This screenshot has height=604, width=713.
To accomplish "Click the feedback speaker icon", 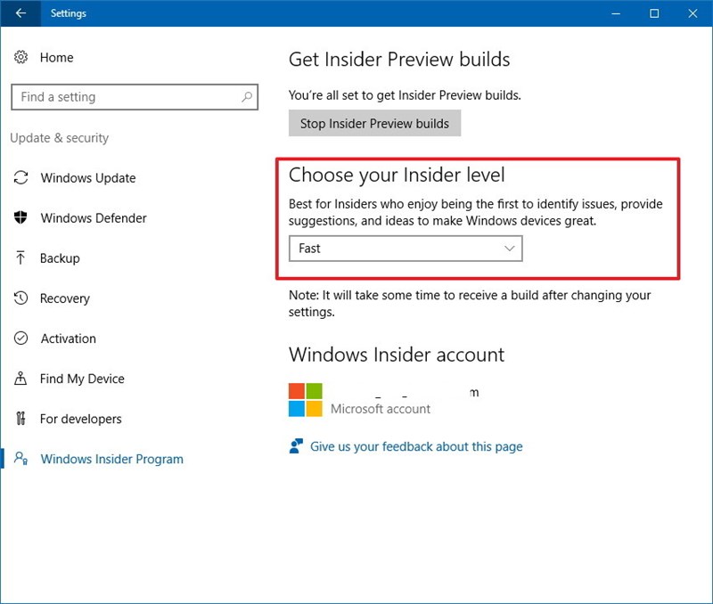I will pyautogui.click(x=294, y=445).
